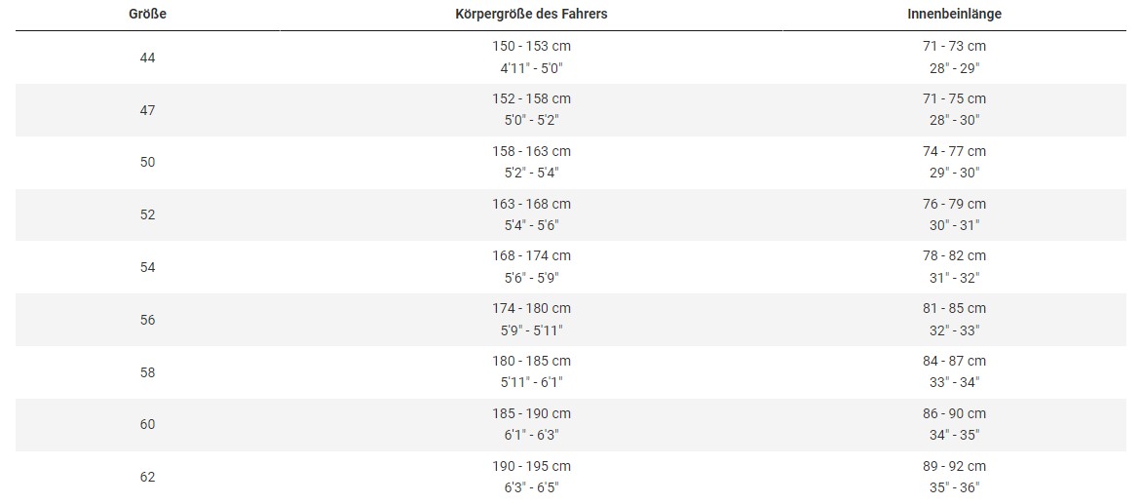
Task: Click the 185 - 190 cm height value
Action: [531, 413]
